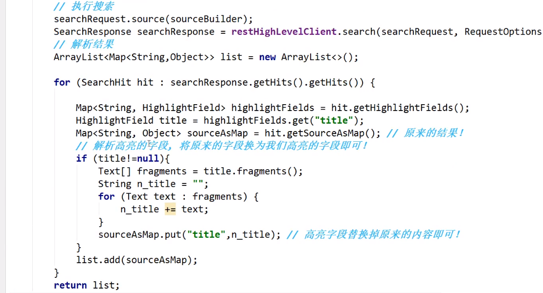Click the list.add(sourceAsMap) statement
The width and height of the screenshot is (543, 293).
point(136,260)
